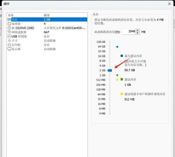Select the CD/DVD (IDE) disc icon
Image resolution: width=175 pixels, height=157 pixels.
9,28
